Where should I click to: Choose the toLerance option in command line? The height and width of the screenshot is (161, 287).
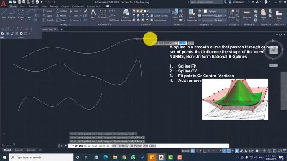[135, 146]
